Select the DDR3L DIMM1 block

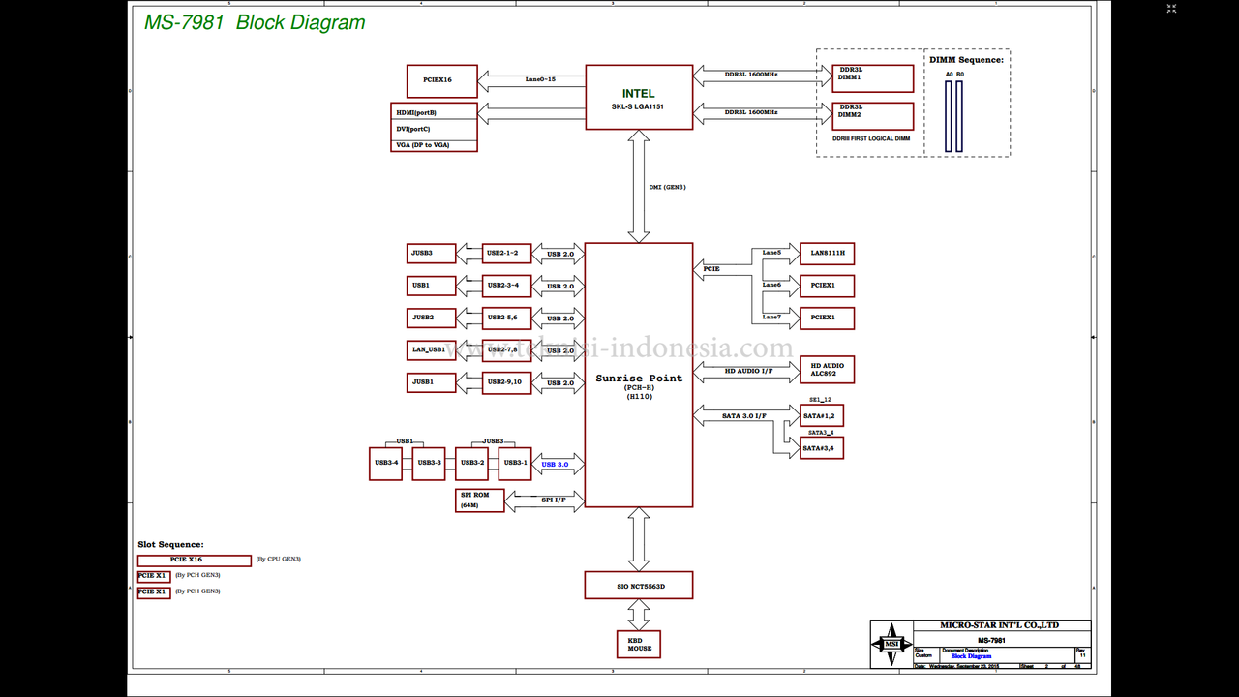[873, 79]
